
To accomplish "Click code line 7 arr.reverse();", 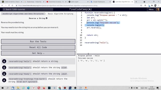I will click(x=94, y=28).
